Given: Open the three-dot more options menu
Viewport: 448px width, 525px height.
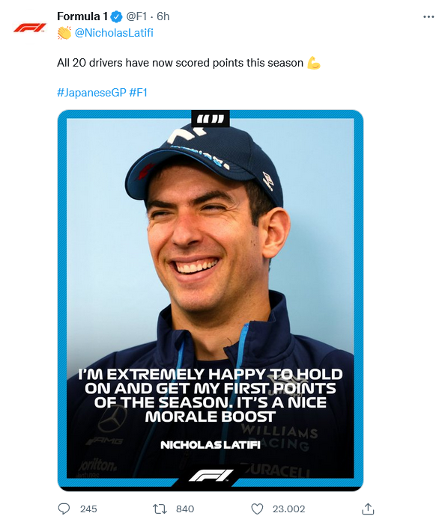Looking at the screenshot, I should point(429,16).
